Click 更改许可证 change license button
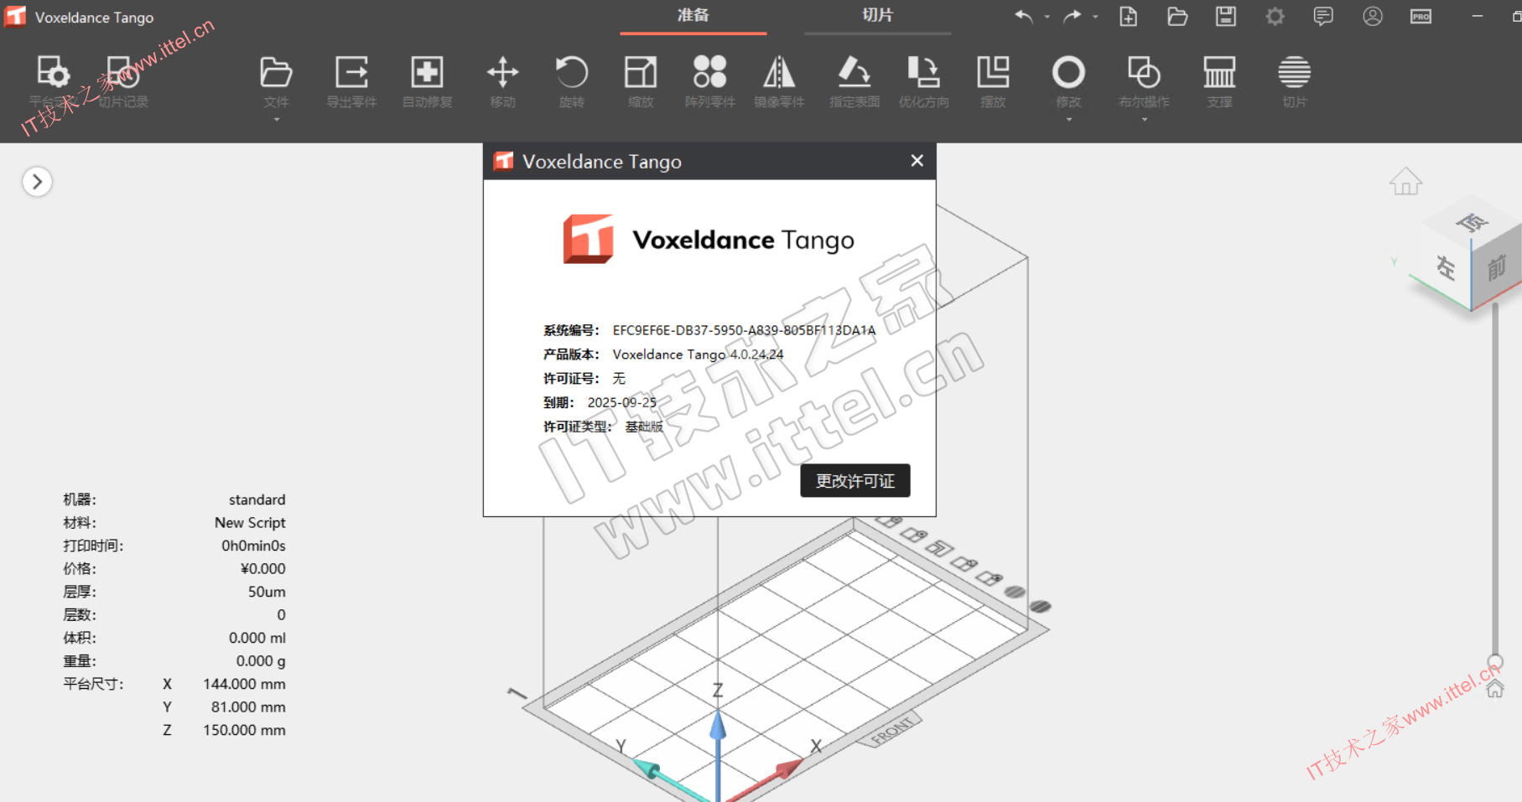1522x802 pixels. click(x=855, y=480)
